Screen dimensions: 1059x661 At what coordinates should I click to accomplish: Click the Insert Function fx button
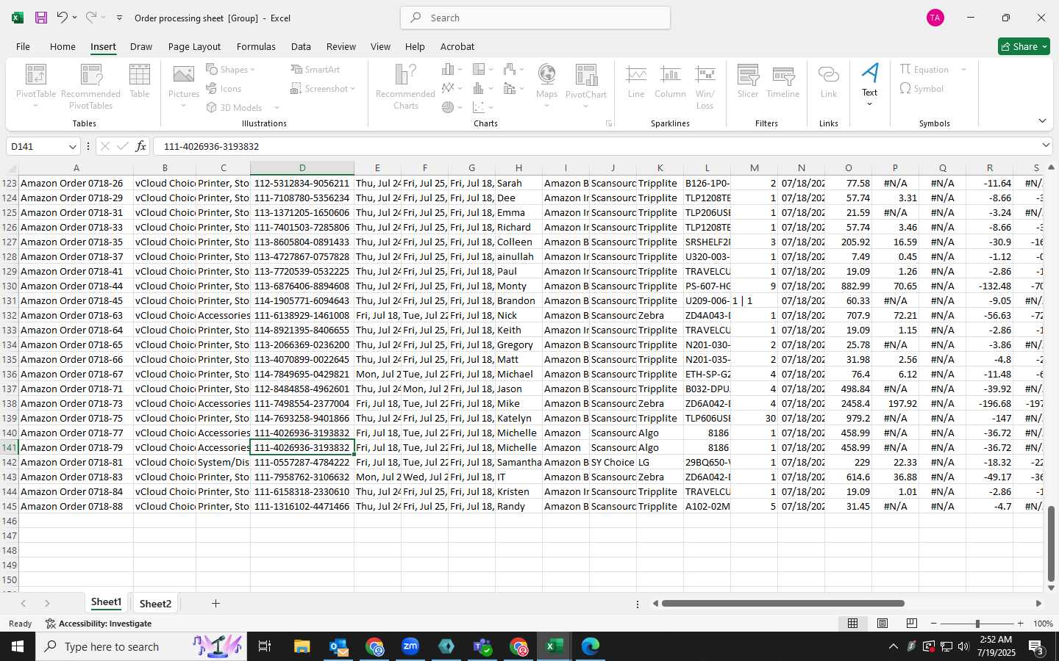(x=140, y=146)
